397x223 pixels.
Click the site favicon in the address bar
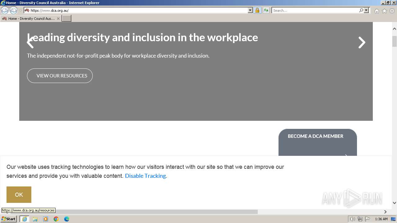27,10
